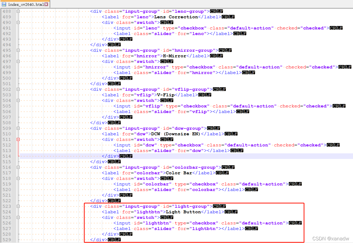Collapse the colorbar-group div at line 516
The height and width of the screenshot is (243, 353).
(x=18, y=167)
